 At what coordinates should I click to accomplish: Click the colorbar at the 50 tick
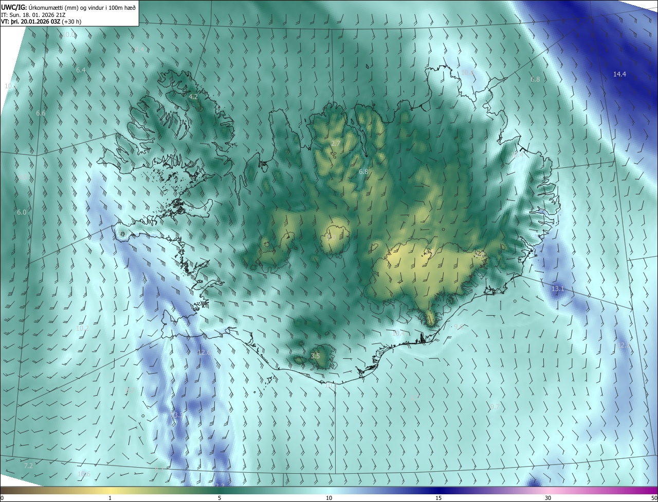654,498
